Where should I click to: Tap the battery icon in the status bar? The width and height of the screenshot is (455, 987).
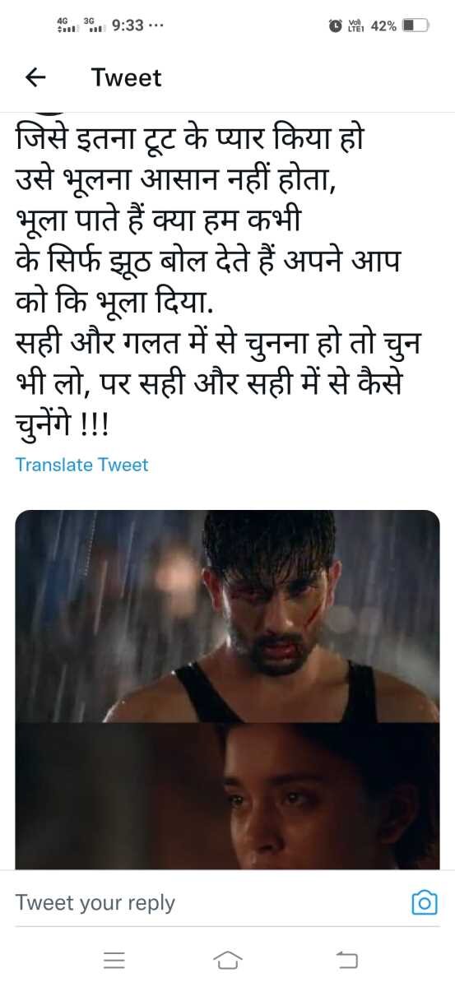point(416,25)
